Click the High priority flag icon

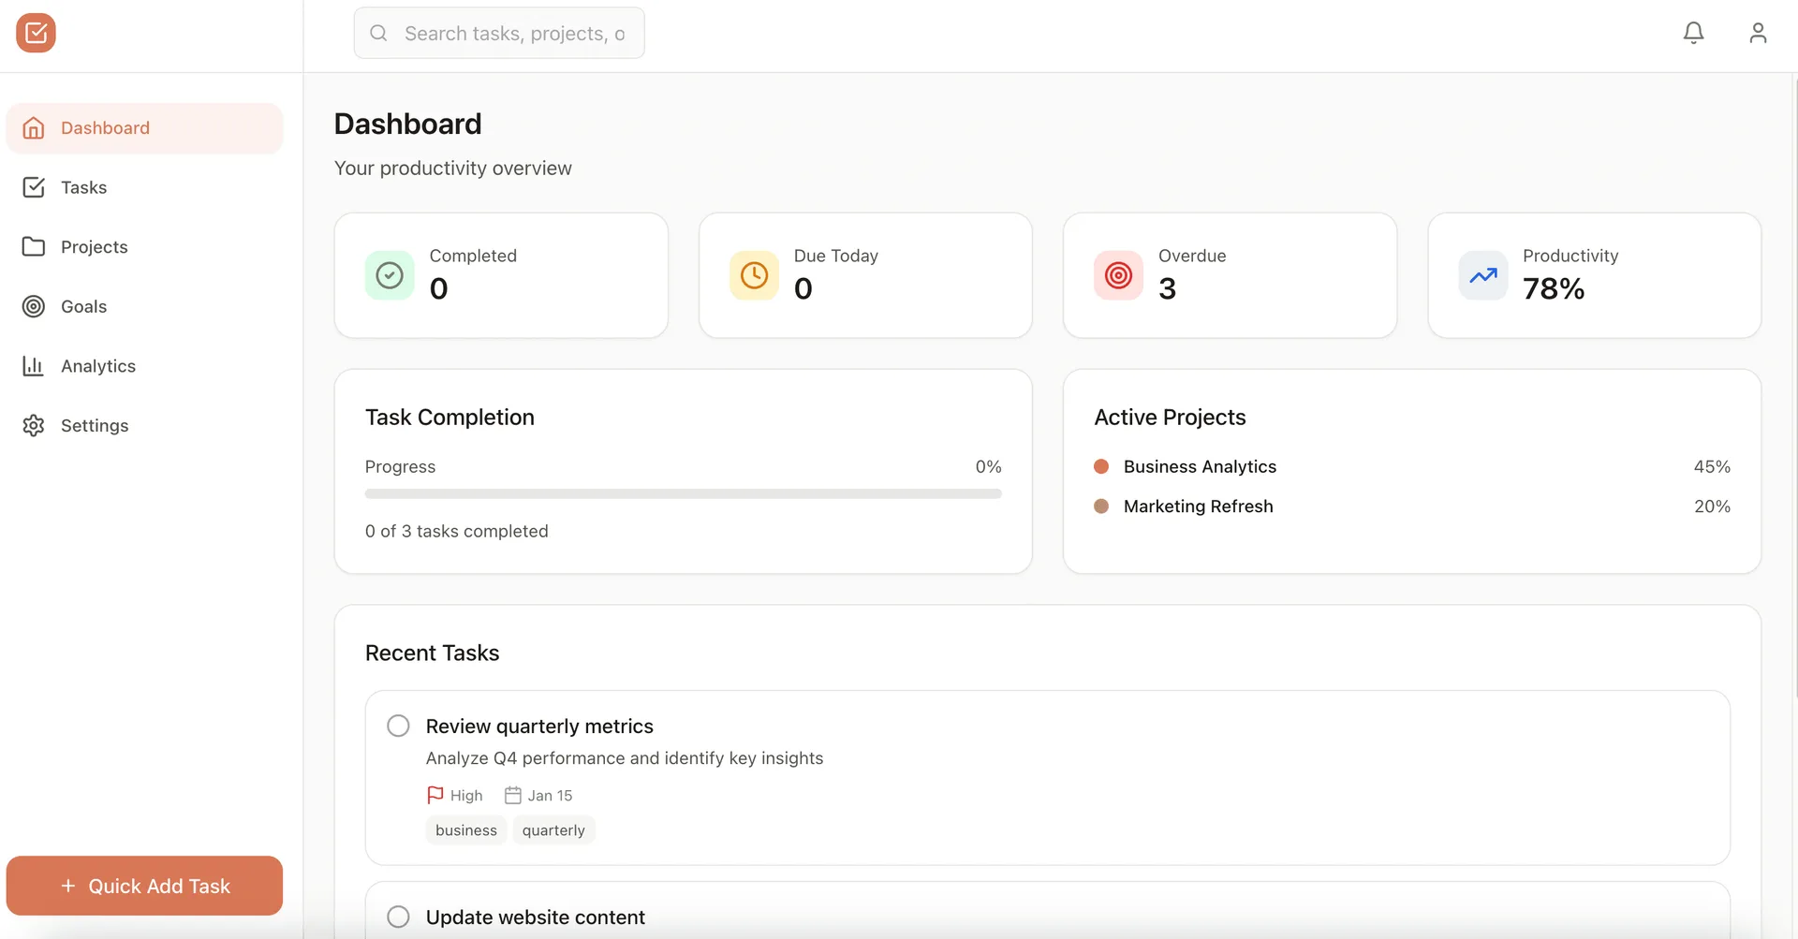(435, 795)
